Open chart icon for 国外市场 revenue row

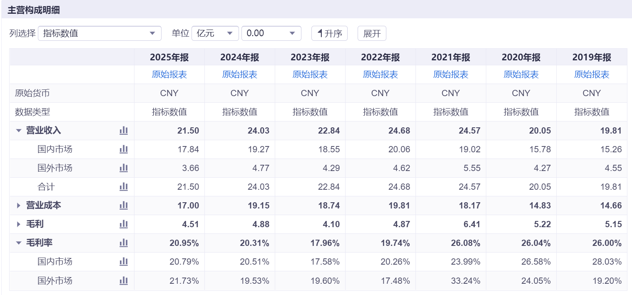coord(124,168)
